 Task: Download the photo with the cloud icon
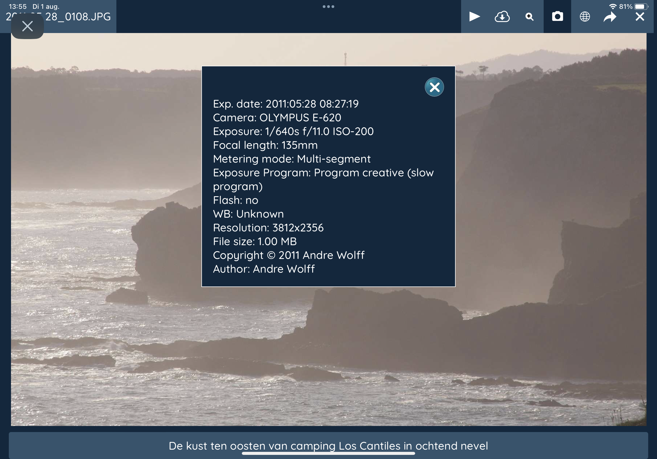[502, 17]
